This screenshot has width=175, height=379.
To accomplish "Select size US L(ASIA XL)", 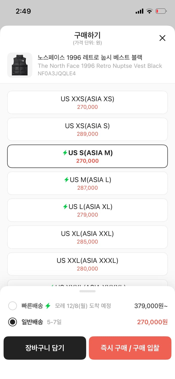I will (x=87, y=210).
